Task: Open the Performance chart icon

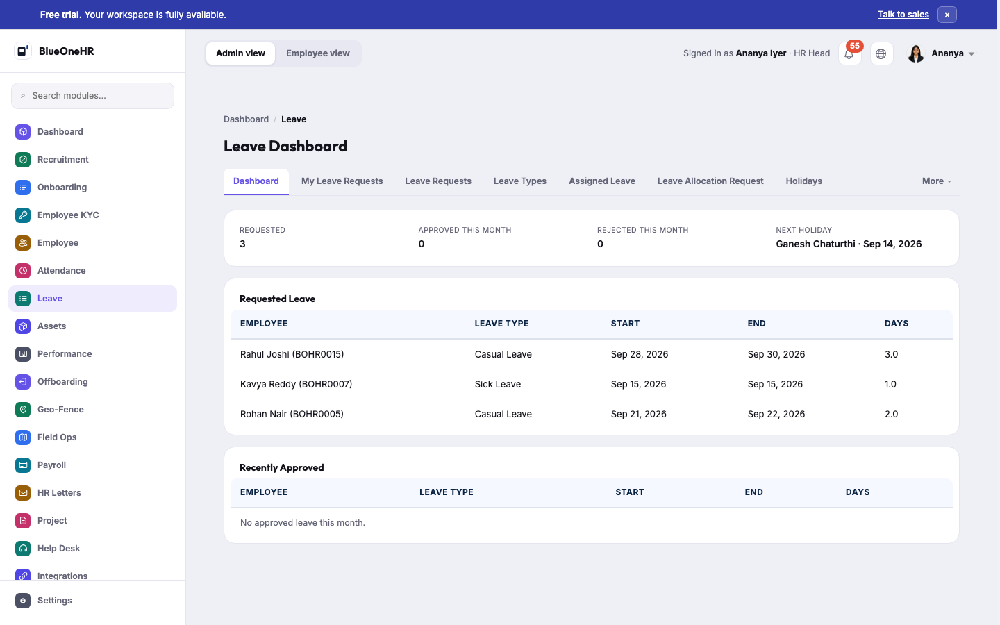Action: pos(23,354)
